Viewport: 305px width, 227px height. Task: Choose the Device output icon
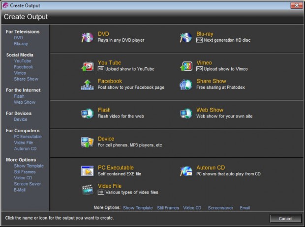pyautogui.click(x=87, y=142)
